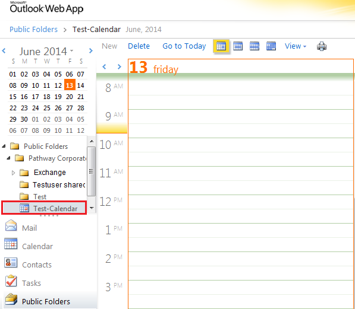Select the Testuser shared folder
The image size is (355, 309).
(59, 185)
